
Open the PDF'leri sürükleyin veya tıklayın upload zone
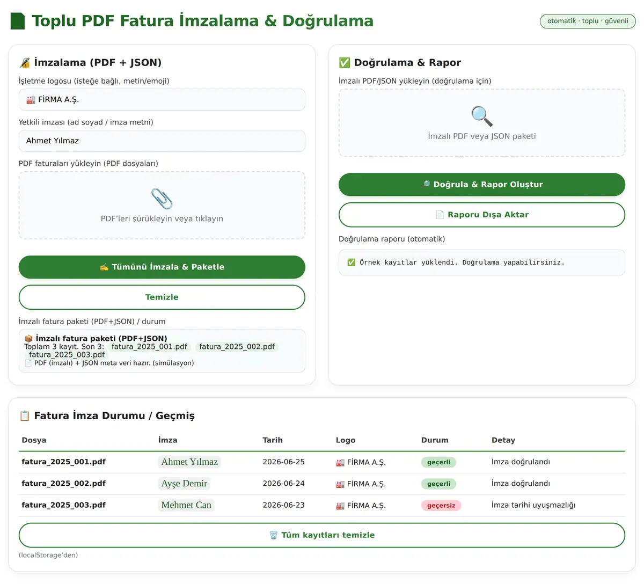click(x=162, y=206)
